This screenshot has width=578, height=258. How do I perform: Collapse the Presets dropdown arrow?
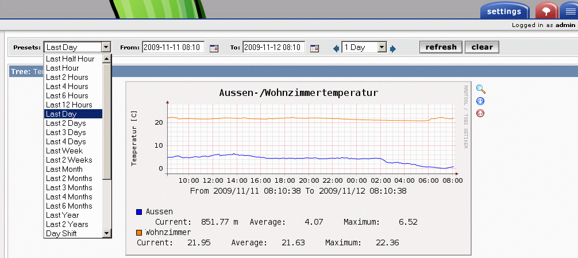(x=106, y=47)
